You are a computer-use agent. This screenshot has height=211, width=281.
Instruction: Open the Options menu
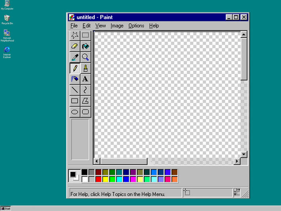pos(136,26)
